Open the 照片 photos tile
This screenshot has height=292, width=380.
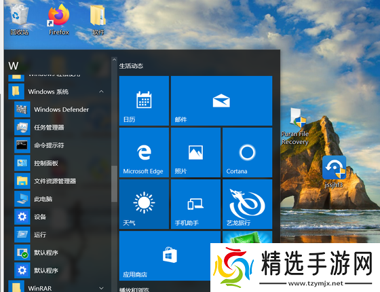coord(195,153)
